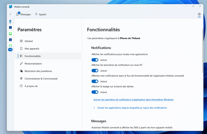Select Général in settings menu

click(x=48, y=41)
